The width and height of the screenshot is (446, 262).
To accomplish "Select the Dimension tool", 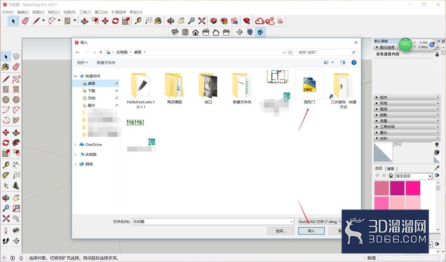I will (16, 164).
